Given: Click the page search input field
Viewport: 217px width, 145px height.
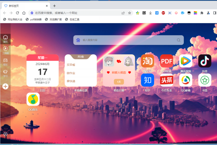Looking at the screenshot, I should pyautogui.click(x=129, y=40).
